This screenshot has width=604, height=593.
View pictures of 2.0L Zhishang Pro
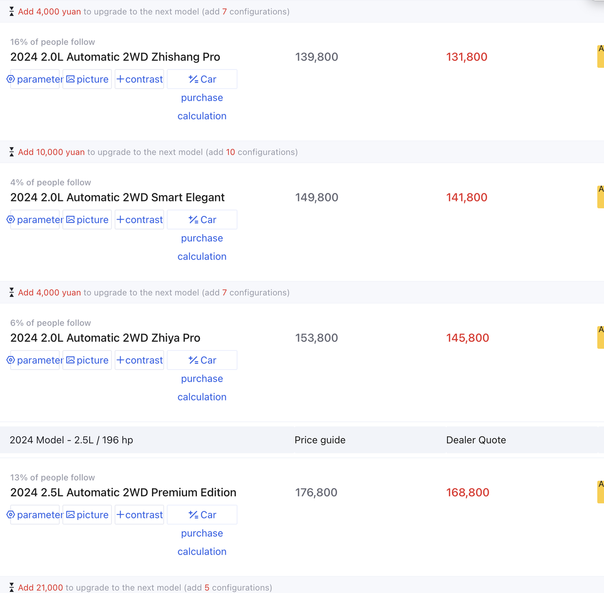coord(87,80)
